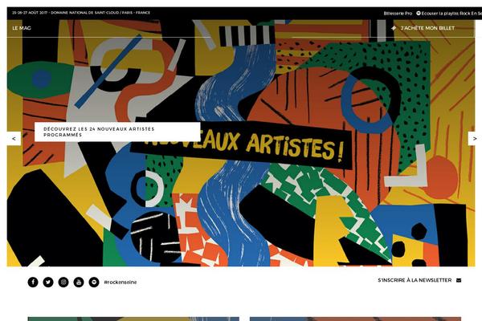Open the Twitter social icon
The height and width of the screenshot is (321, 482).
point(48,282)
